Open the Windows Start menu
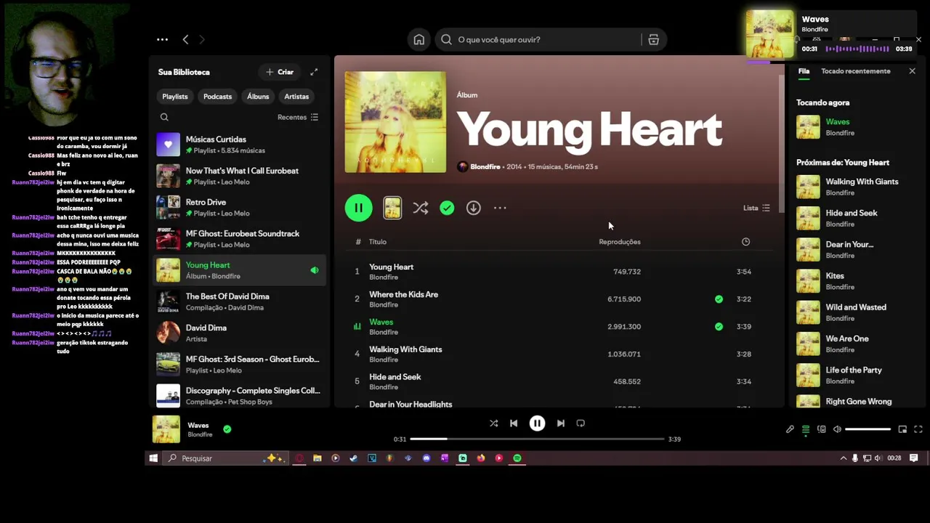The width and height of the screenshot is (930, 523). (153, 458)
